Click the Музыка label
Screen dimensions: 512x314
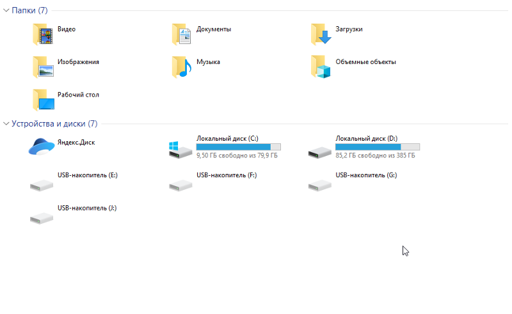209,62
